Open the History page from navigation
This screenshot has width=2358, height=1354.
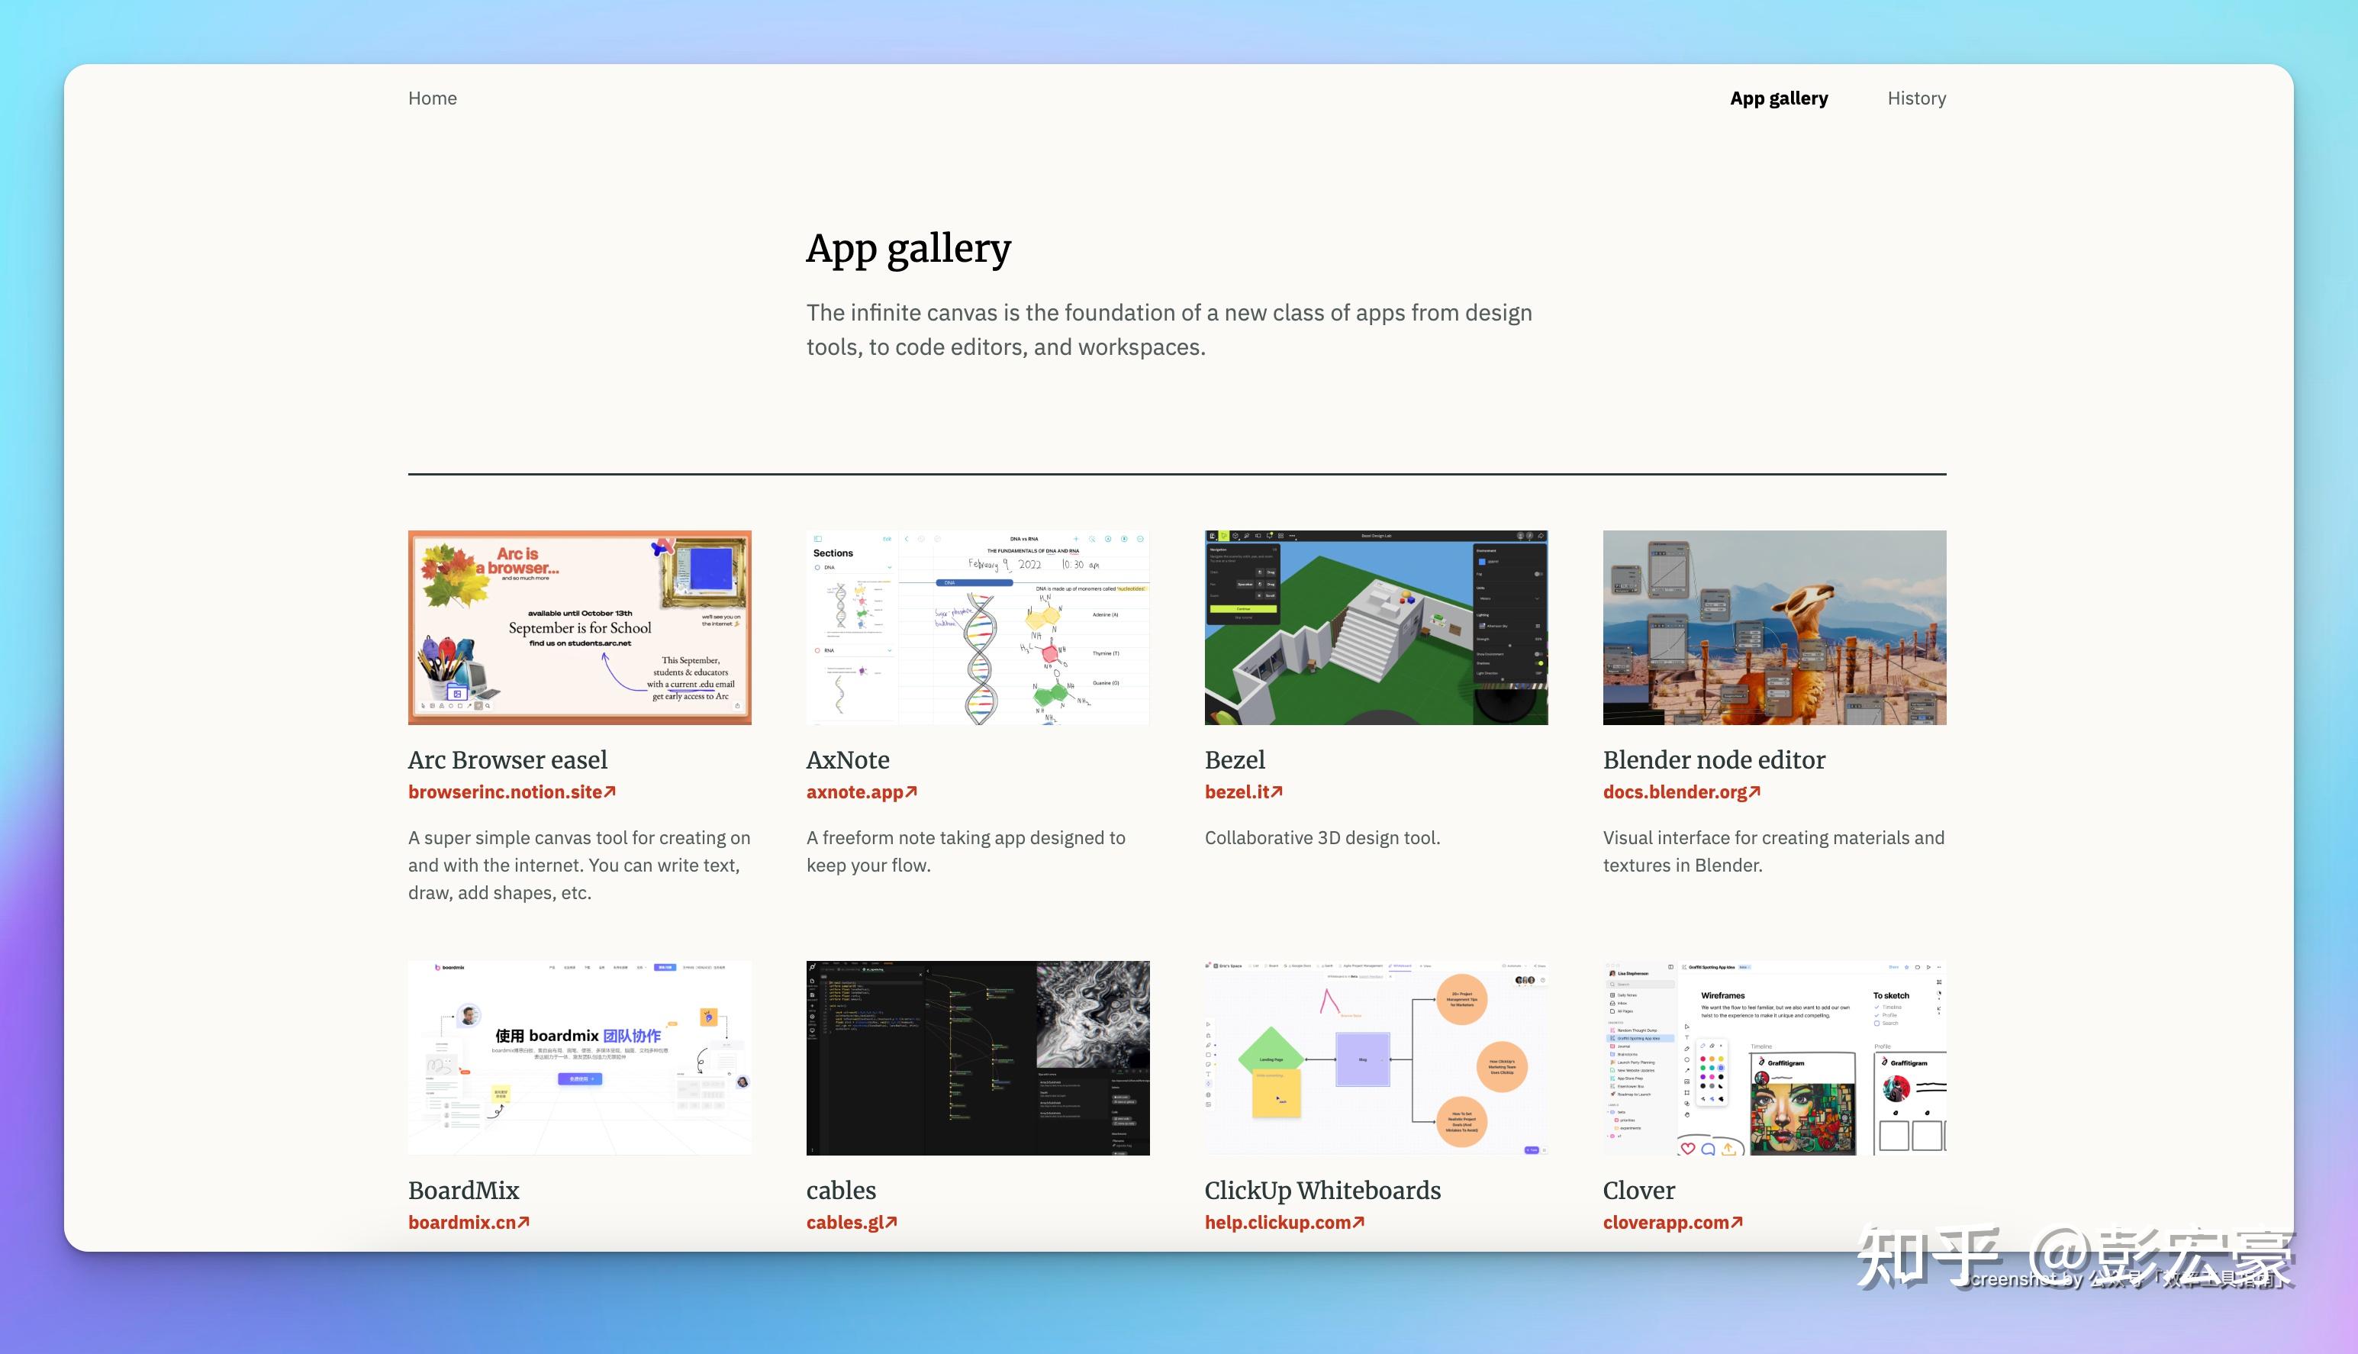[1916, 98]
